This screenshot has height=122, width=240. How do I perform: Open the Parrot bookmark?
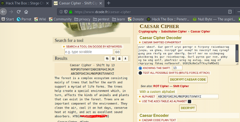(x=24, y=19)
